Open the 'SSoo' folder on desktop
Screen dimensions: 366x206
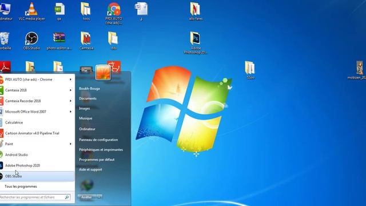click(x=250, y=70)
